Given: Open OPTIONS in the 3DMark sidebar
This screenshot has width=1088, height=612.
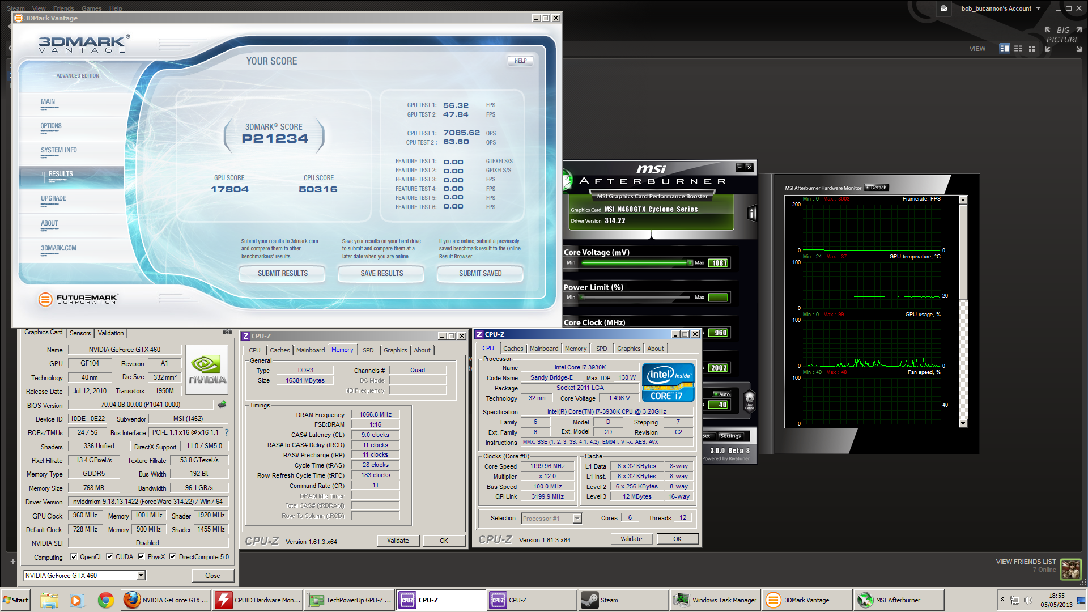Looking at the screenshot, I should point(51,126).
